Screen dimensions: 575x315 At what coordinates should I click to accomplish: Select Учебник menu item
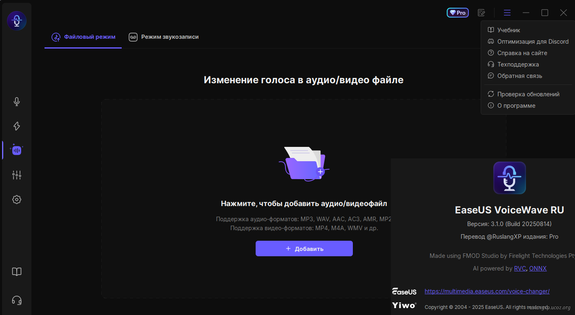click(528, 30)
